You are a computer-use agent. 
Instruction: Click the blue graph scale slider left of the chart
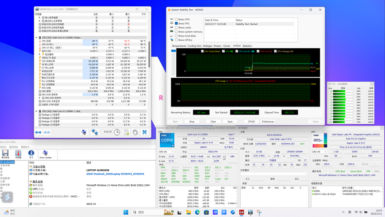coord(174,51)
